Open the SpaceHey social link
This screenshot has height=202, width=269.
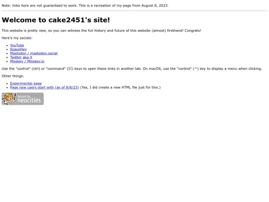(18, 49)
